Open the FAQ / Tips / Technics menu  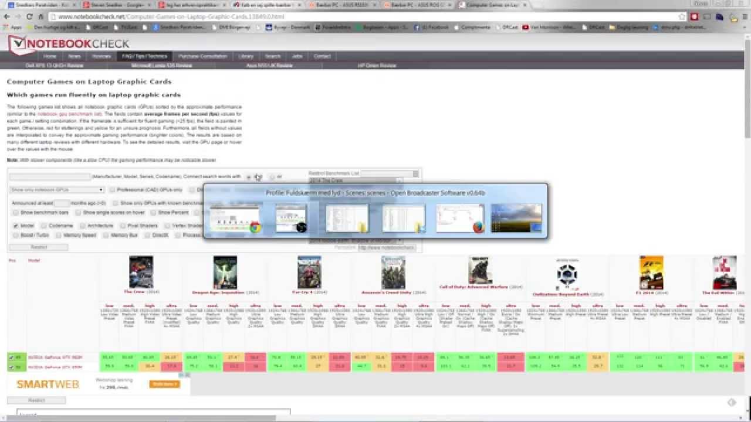pyautogui.click(x=144, y=56)
